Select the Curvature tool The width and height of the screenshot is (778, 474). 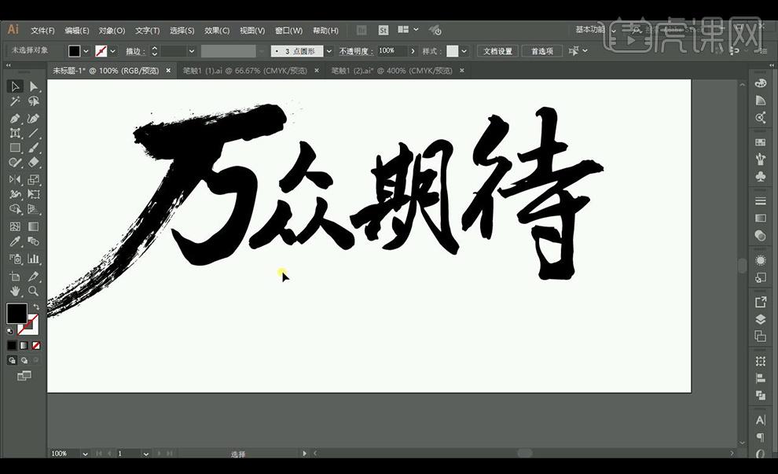(33, 119)
